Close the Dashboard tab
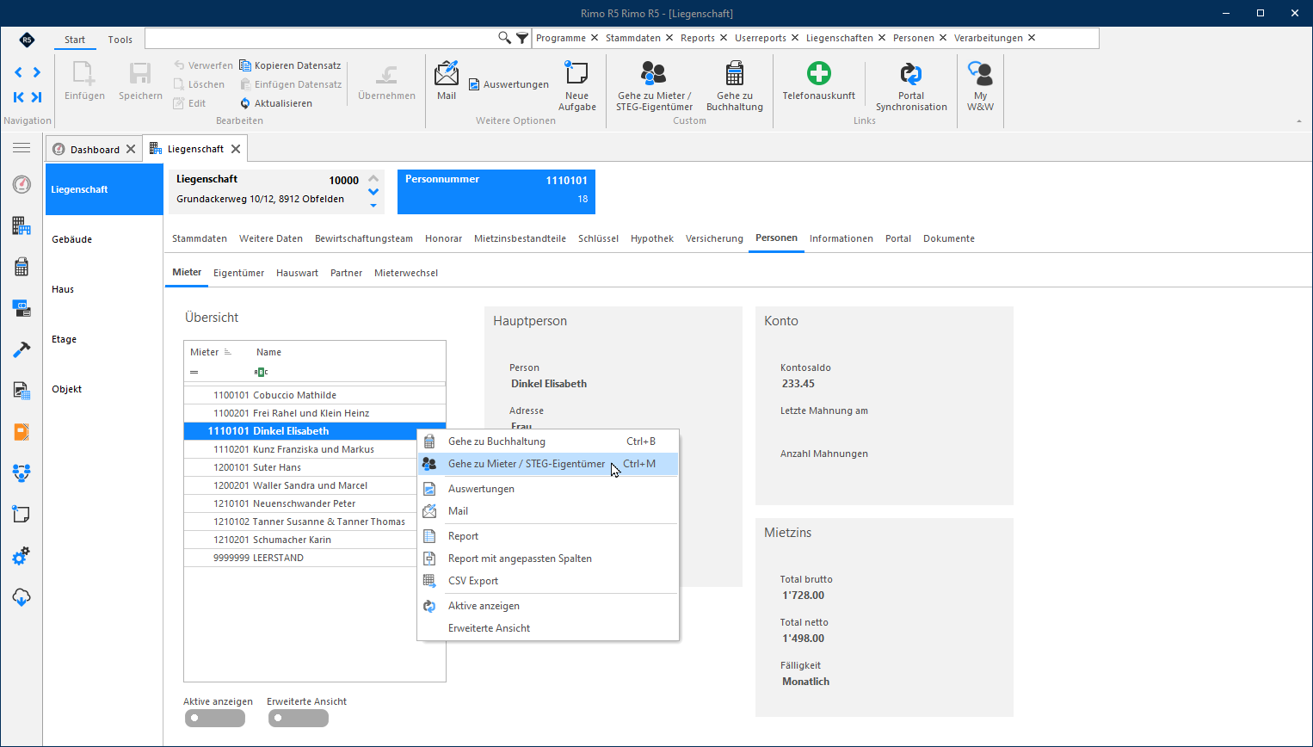The height and width of the screenshot is (747, 1313). [131, 149]
